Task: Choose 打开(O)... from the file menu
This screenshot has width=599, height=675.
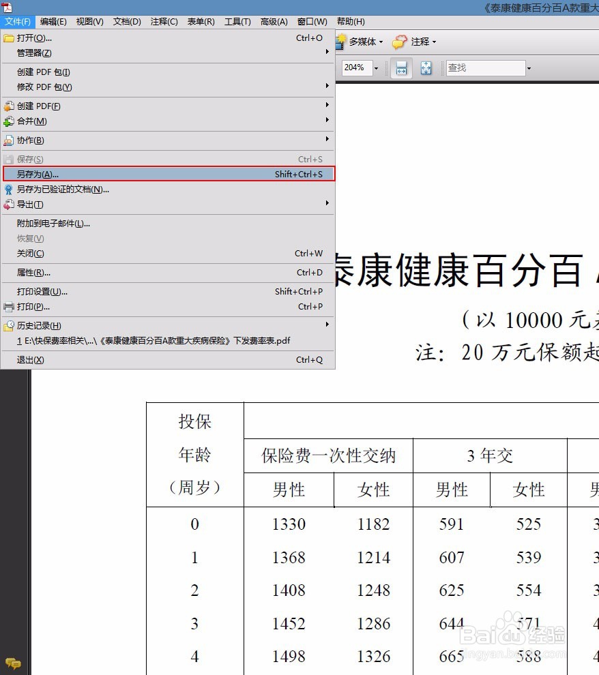Action: tap(168, 38)
